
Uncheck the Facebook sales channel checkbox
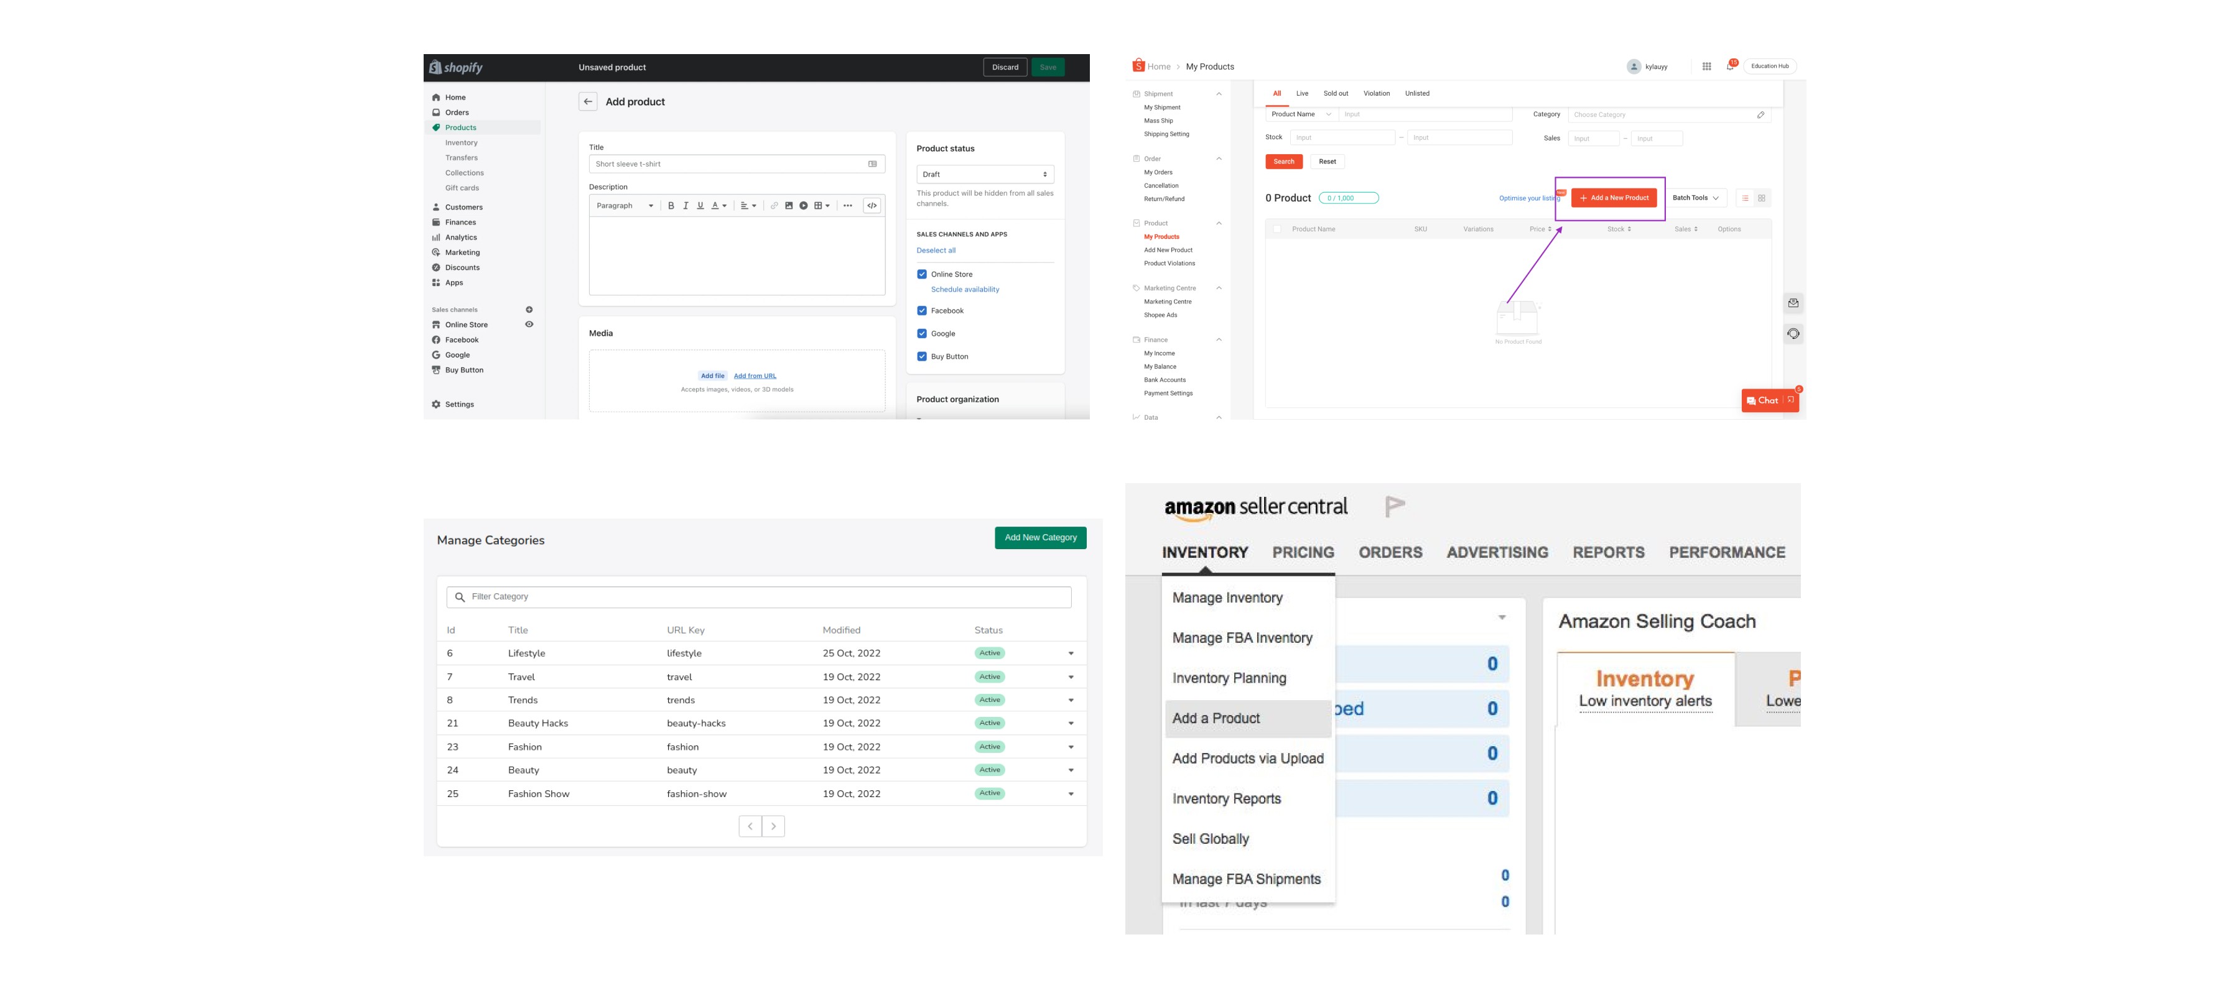tap(922, 311)
